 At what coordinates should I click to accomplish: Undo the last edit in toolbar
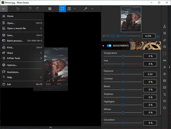coord(30,9)
